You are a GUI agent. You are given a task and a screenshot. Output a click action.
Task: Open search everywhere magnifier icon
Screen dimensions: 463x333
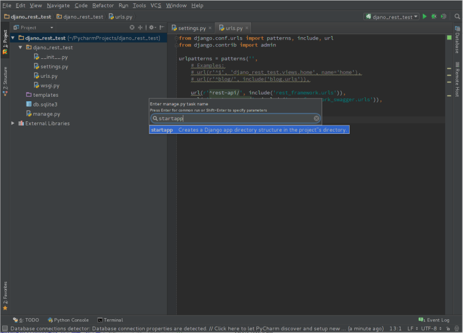coord(457,17)
